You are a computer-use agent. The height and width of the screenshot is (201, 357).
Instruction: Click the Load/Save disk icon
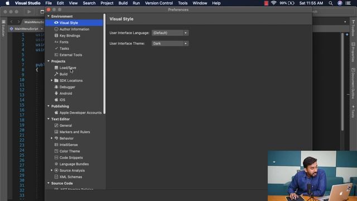56,68
